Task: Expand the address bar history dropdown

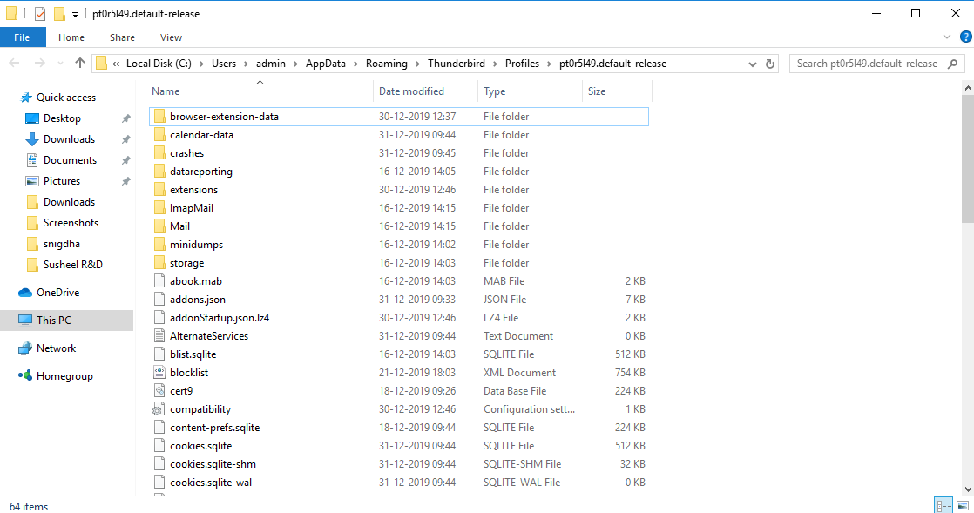Action: click(752, 64)
